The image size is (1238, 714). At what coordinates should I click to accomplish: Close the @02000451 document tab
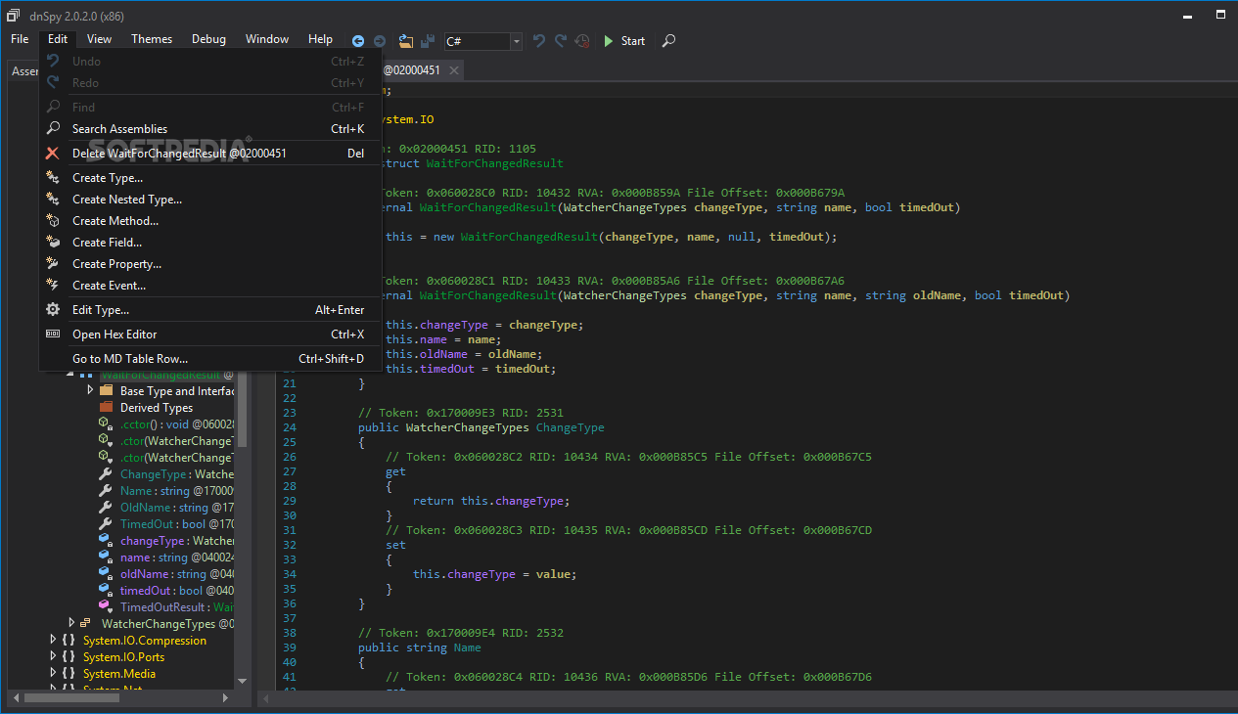453,70
